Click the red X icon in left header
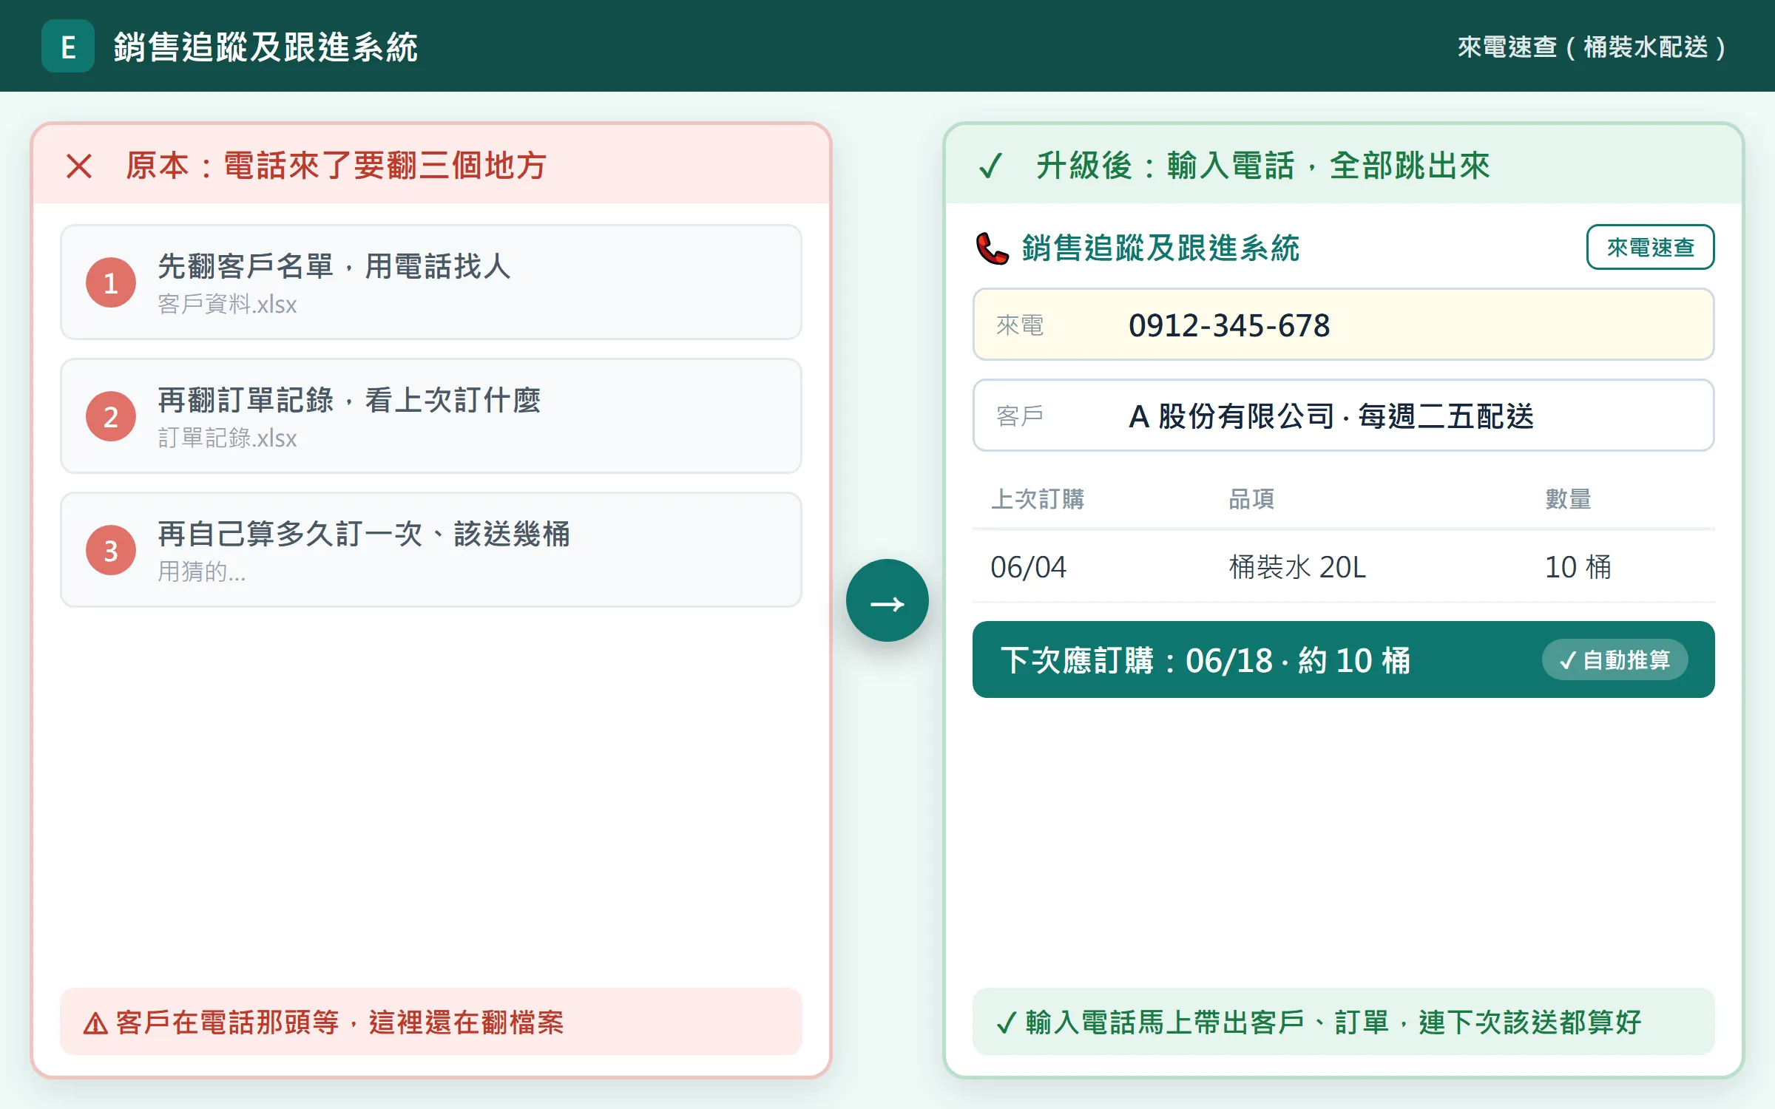The height and width of the screenshot is (1109, 1775). [79, 166]
